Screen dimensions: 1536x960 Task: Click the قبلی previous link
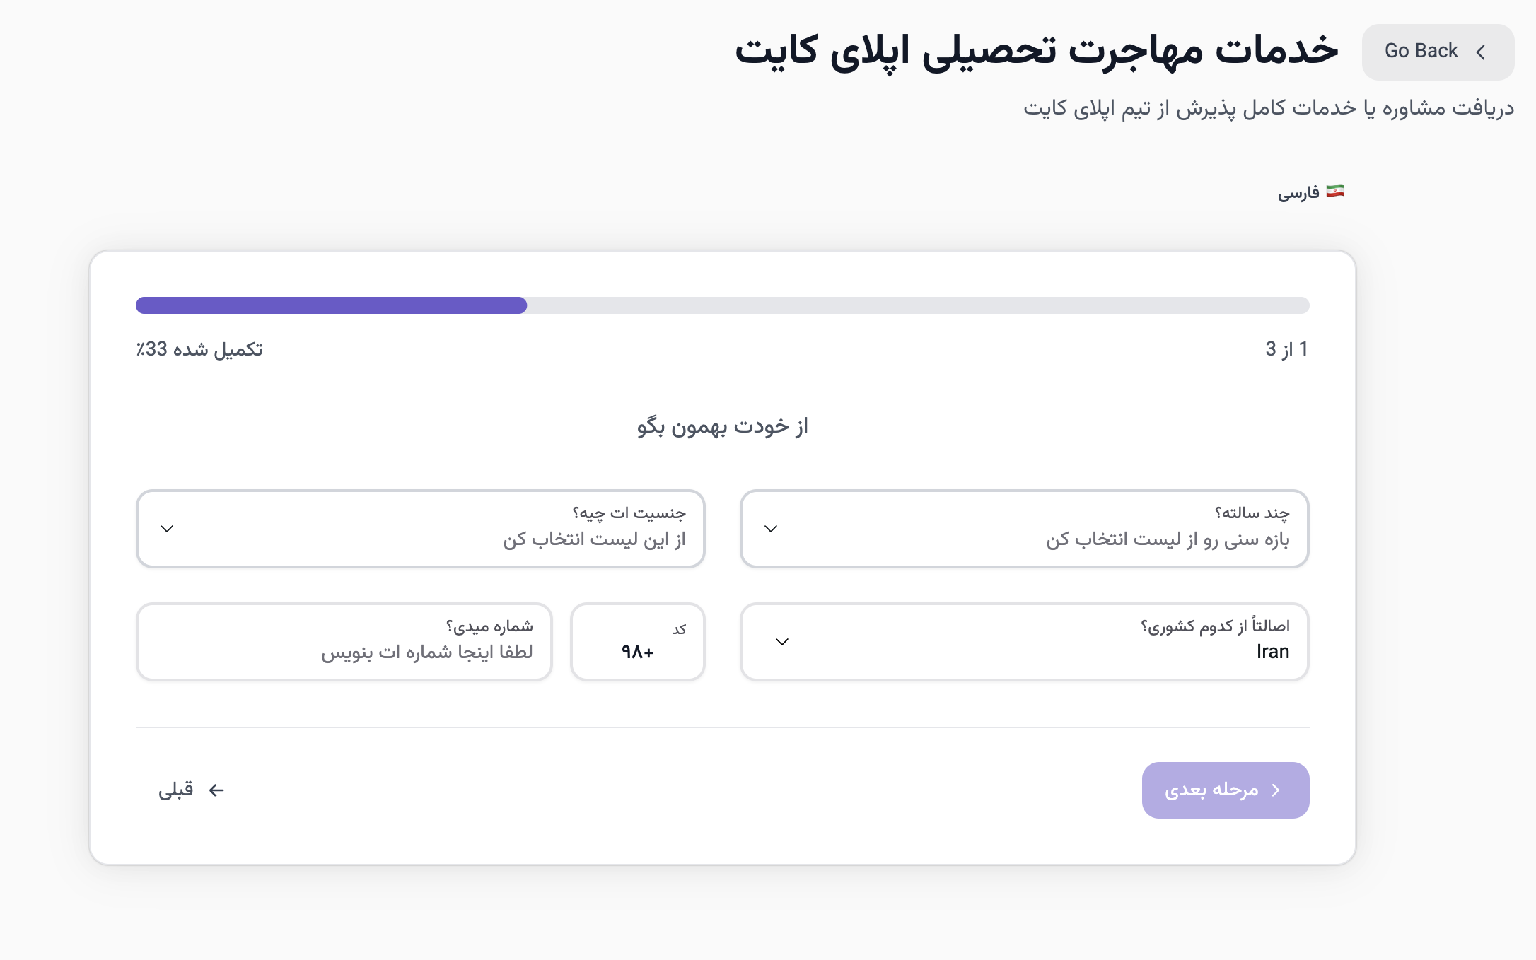point(175,790)
